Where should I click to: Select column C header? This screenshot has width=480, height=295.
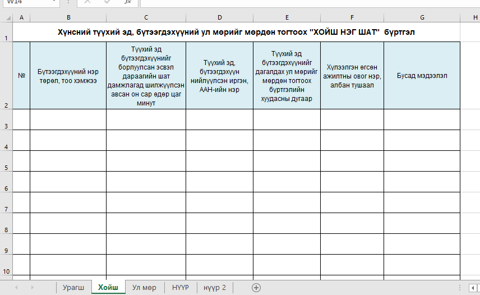pos(146,18)
